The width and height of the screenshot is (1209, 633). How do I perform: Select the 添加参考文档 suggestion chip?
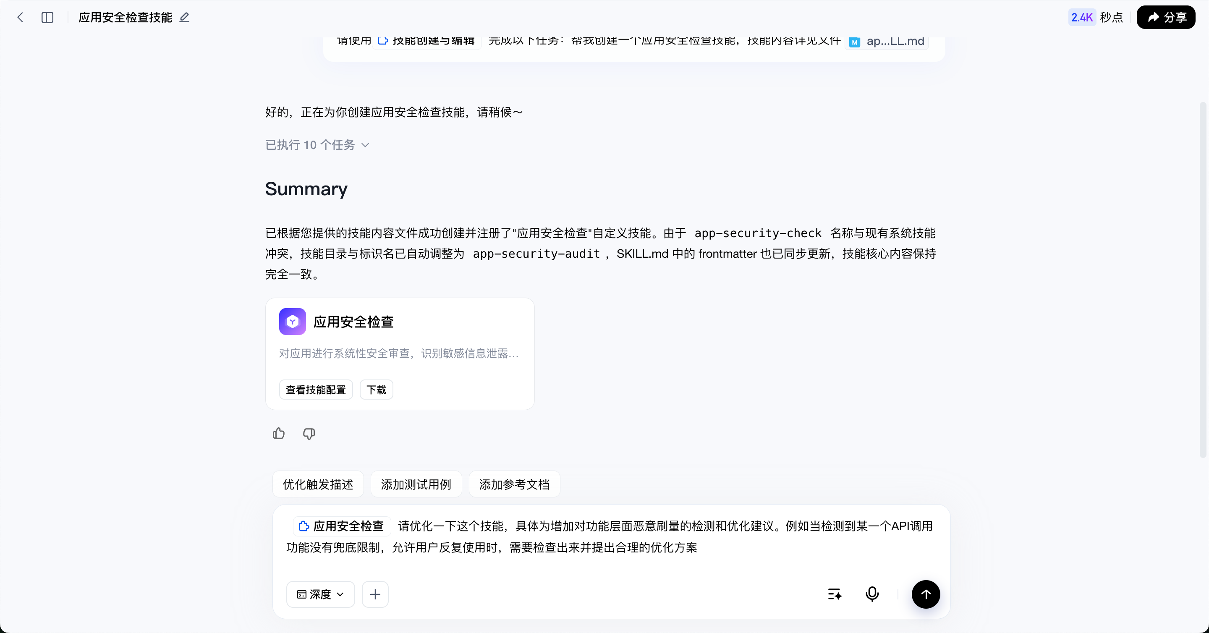coord(514,484)
